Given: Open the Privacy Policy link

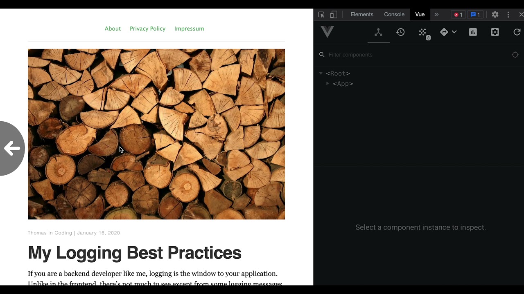Looking at the screenshot, I should [x=147, y=29].
